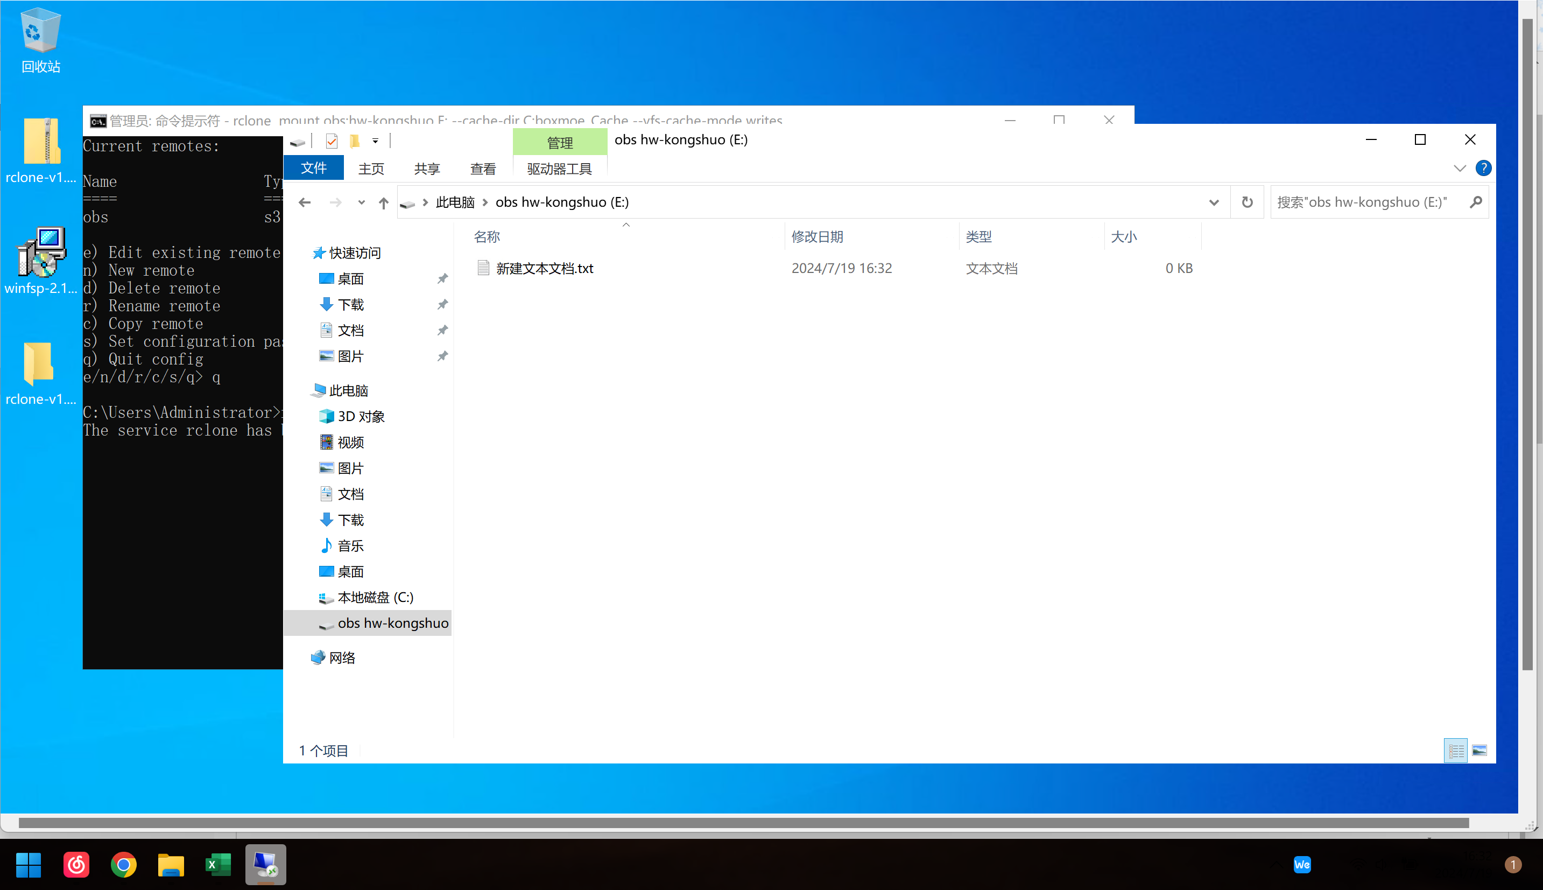Expand the ribbon with the chevron

[x=1460, y=168]
